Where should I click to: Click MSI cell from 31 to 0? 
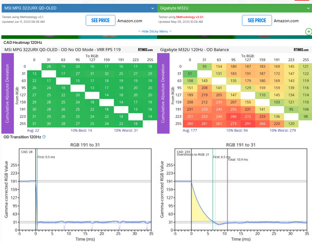click(x=34, y=74)
